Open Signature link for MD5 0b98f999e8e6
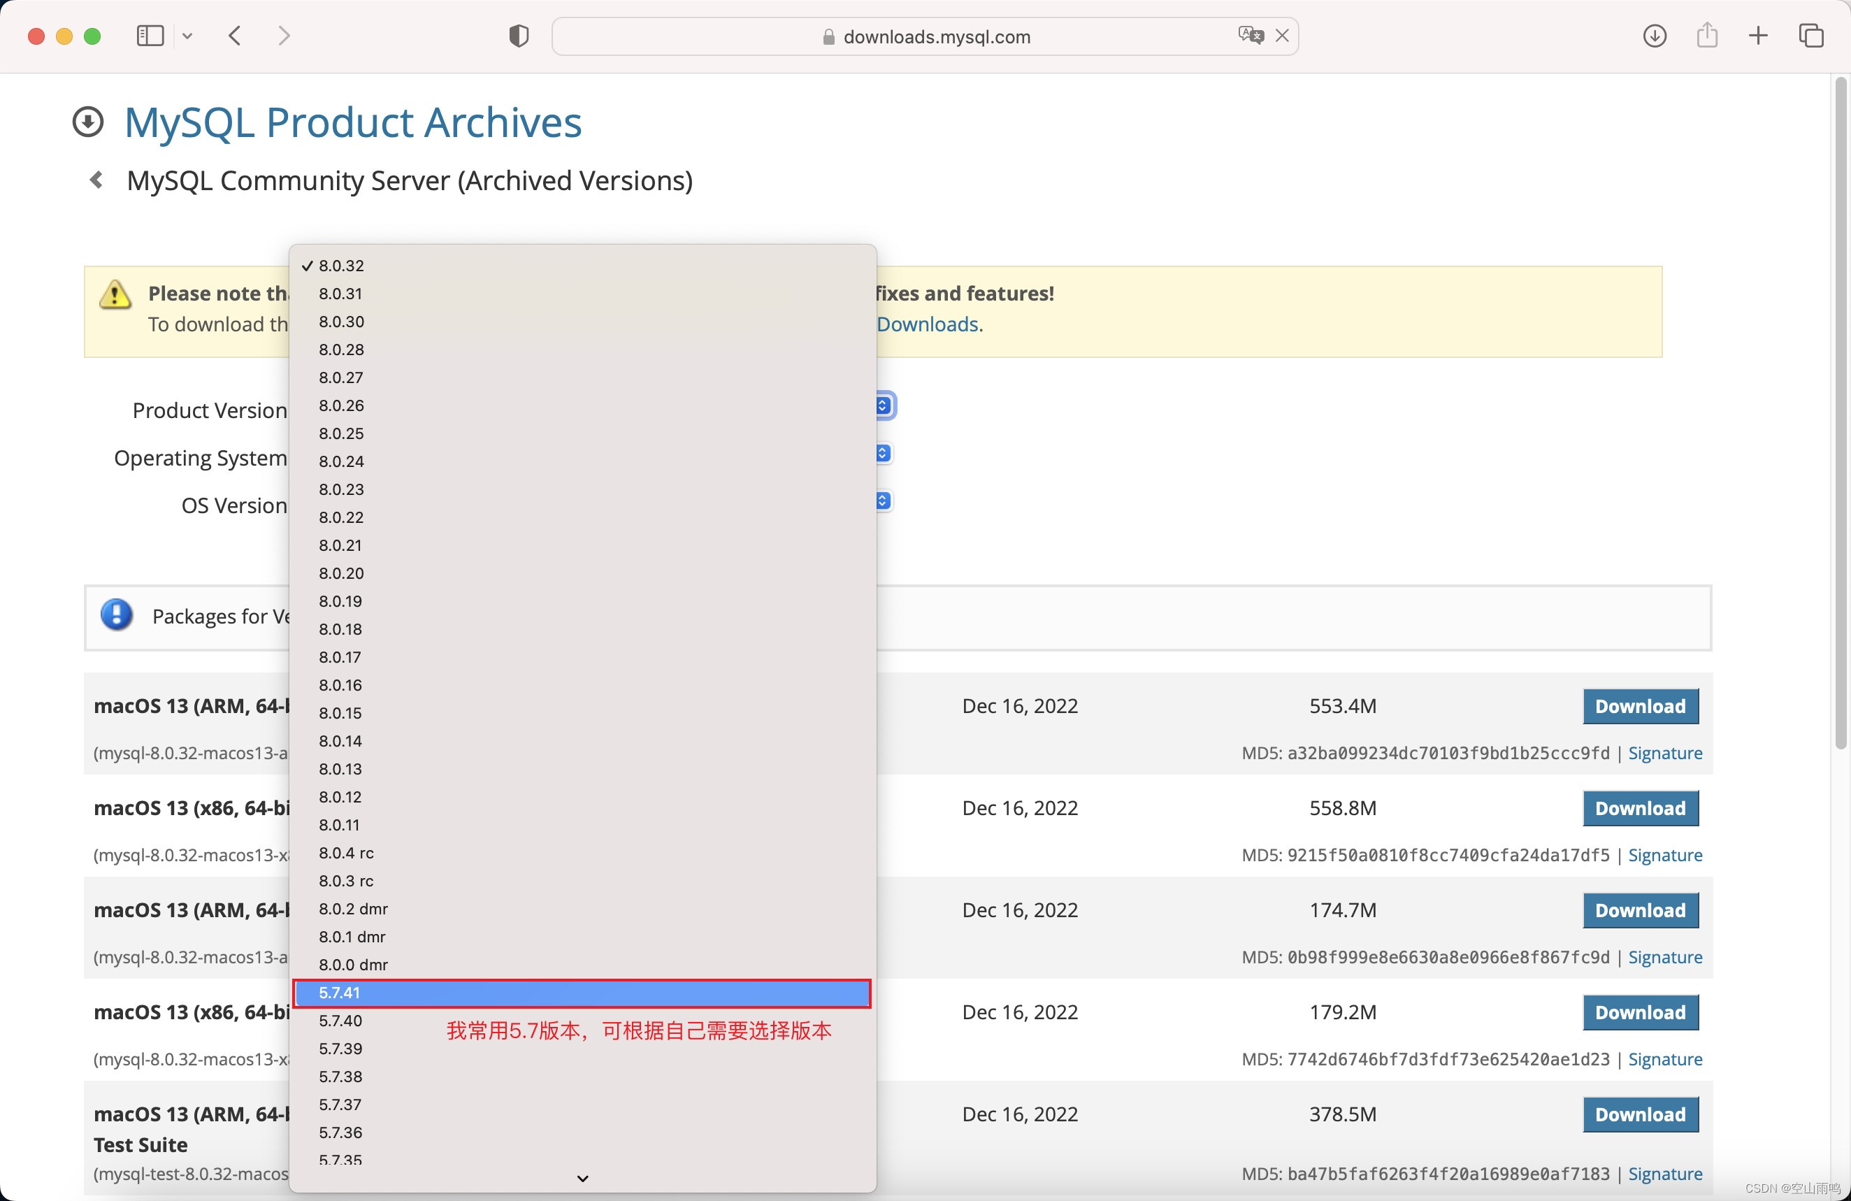The width and height of the screenshot is (1851, 1201). (x=1665, y=958)
